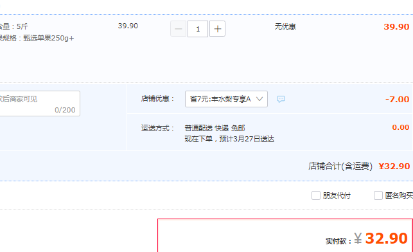The image size is (413, 252).
Task: Open the 店铺优惠 coupon dropdown
Action: (226, 99)
